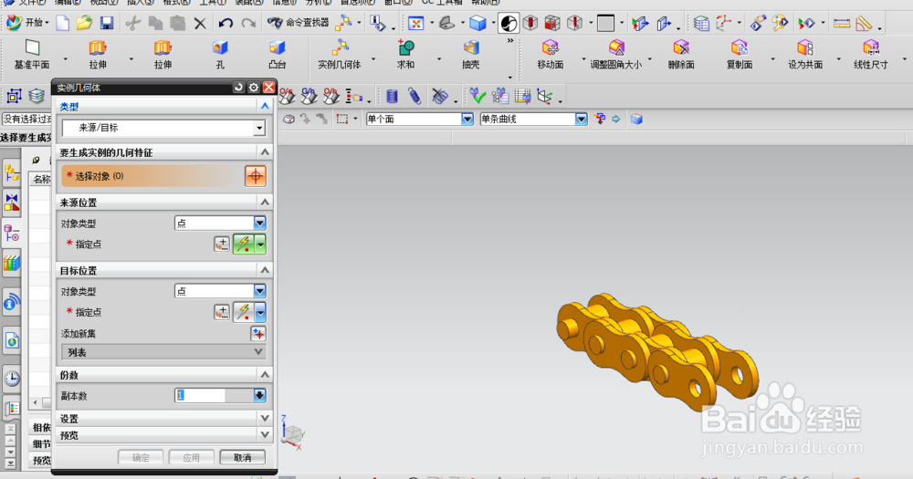Click the 抽壳 shell tool

(470, 55)
